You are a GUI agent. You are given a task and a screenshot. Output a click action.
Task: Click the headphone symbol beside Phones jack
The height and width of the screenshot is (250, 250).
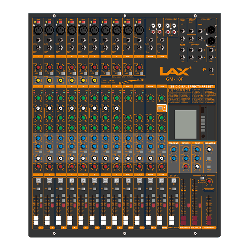click(x=204, y=69)
